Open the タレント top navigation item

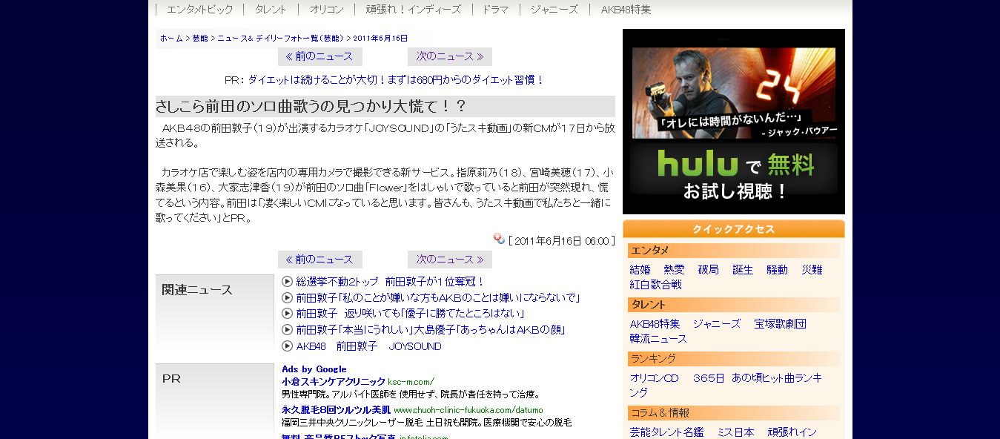(x=271, y=10)
